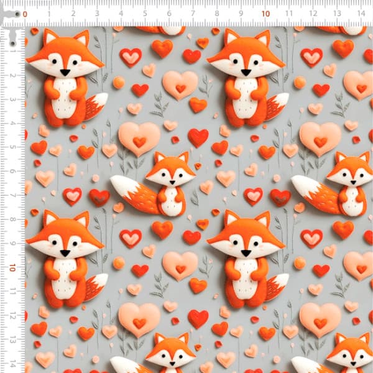Screen dimensions: 373x373
Task: Click the orange 10 on the vertical ruler
Action: coord(12,268)
